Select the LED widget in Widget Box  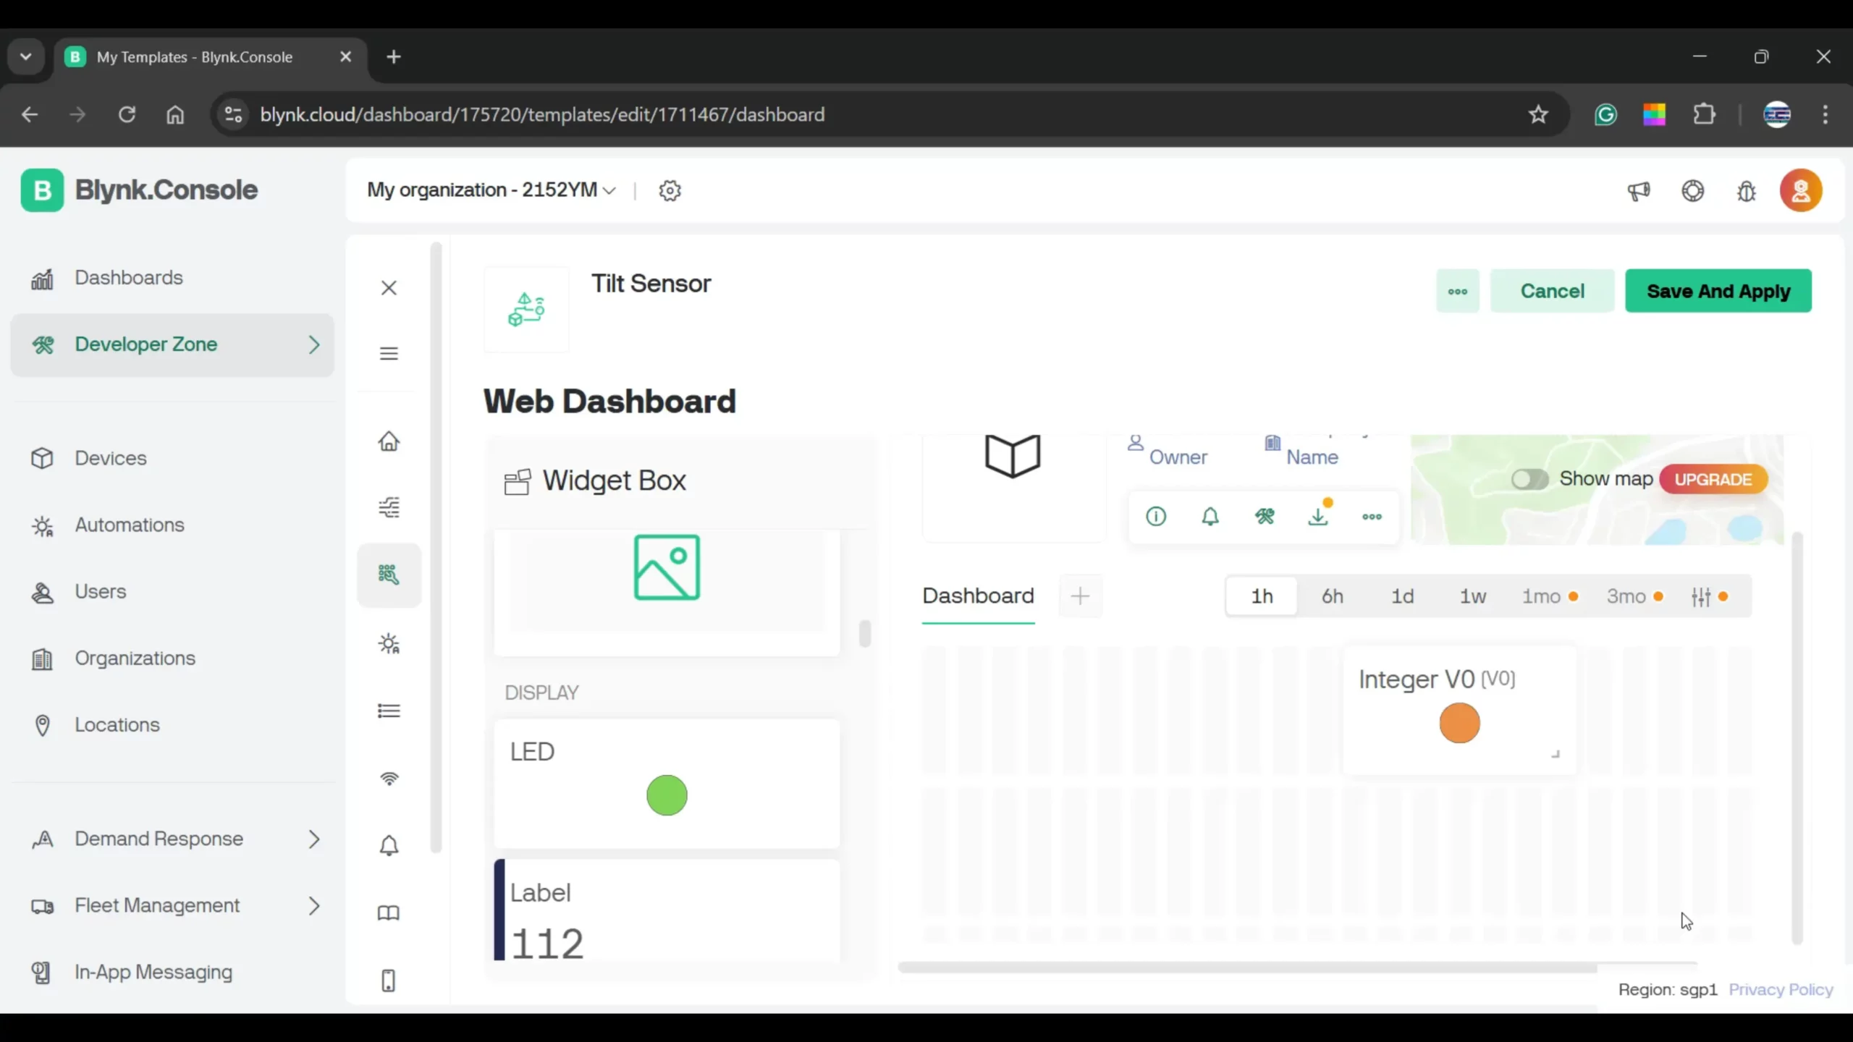667,784
